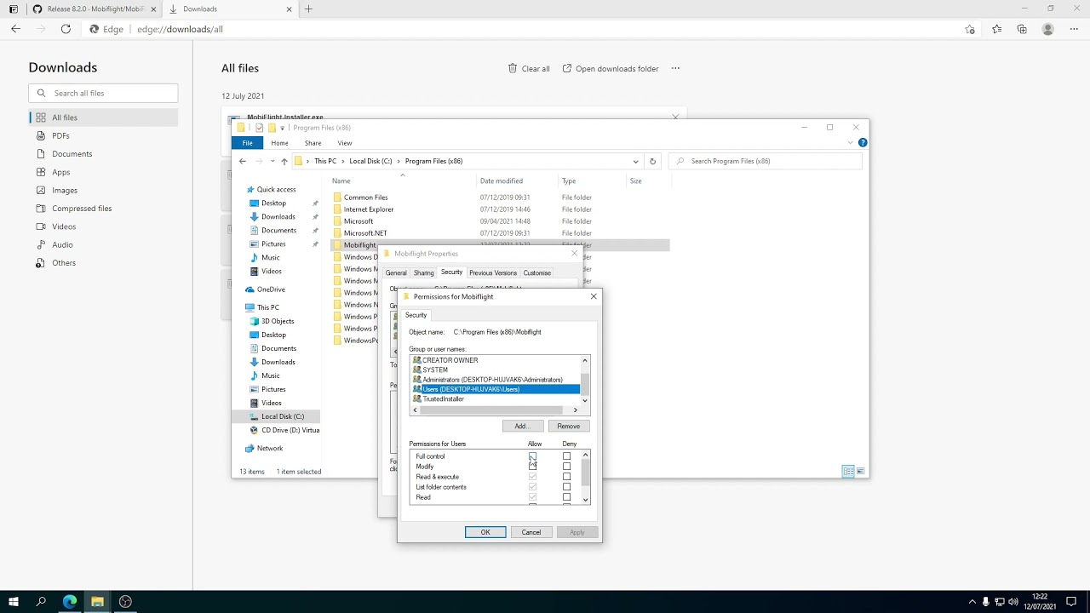The width and height of the screenshot is (1090, 613).
Task: Switch Explorer to details view icon
Action: (848, 471)
